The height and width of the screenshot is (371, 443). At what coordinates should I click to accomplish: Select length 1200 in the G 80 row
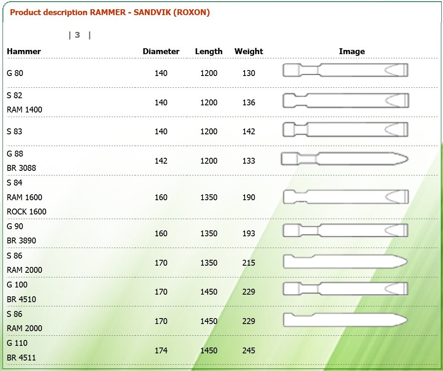point(209,73)
